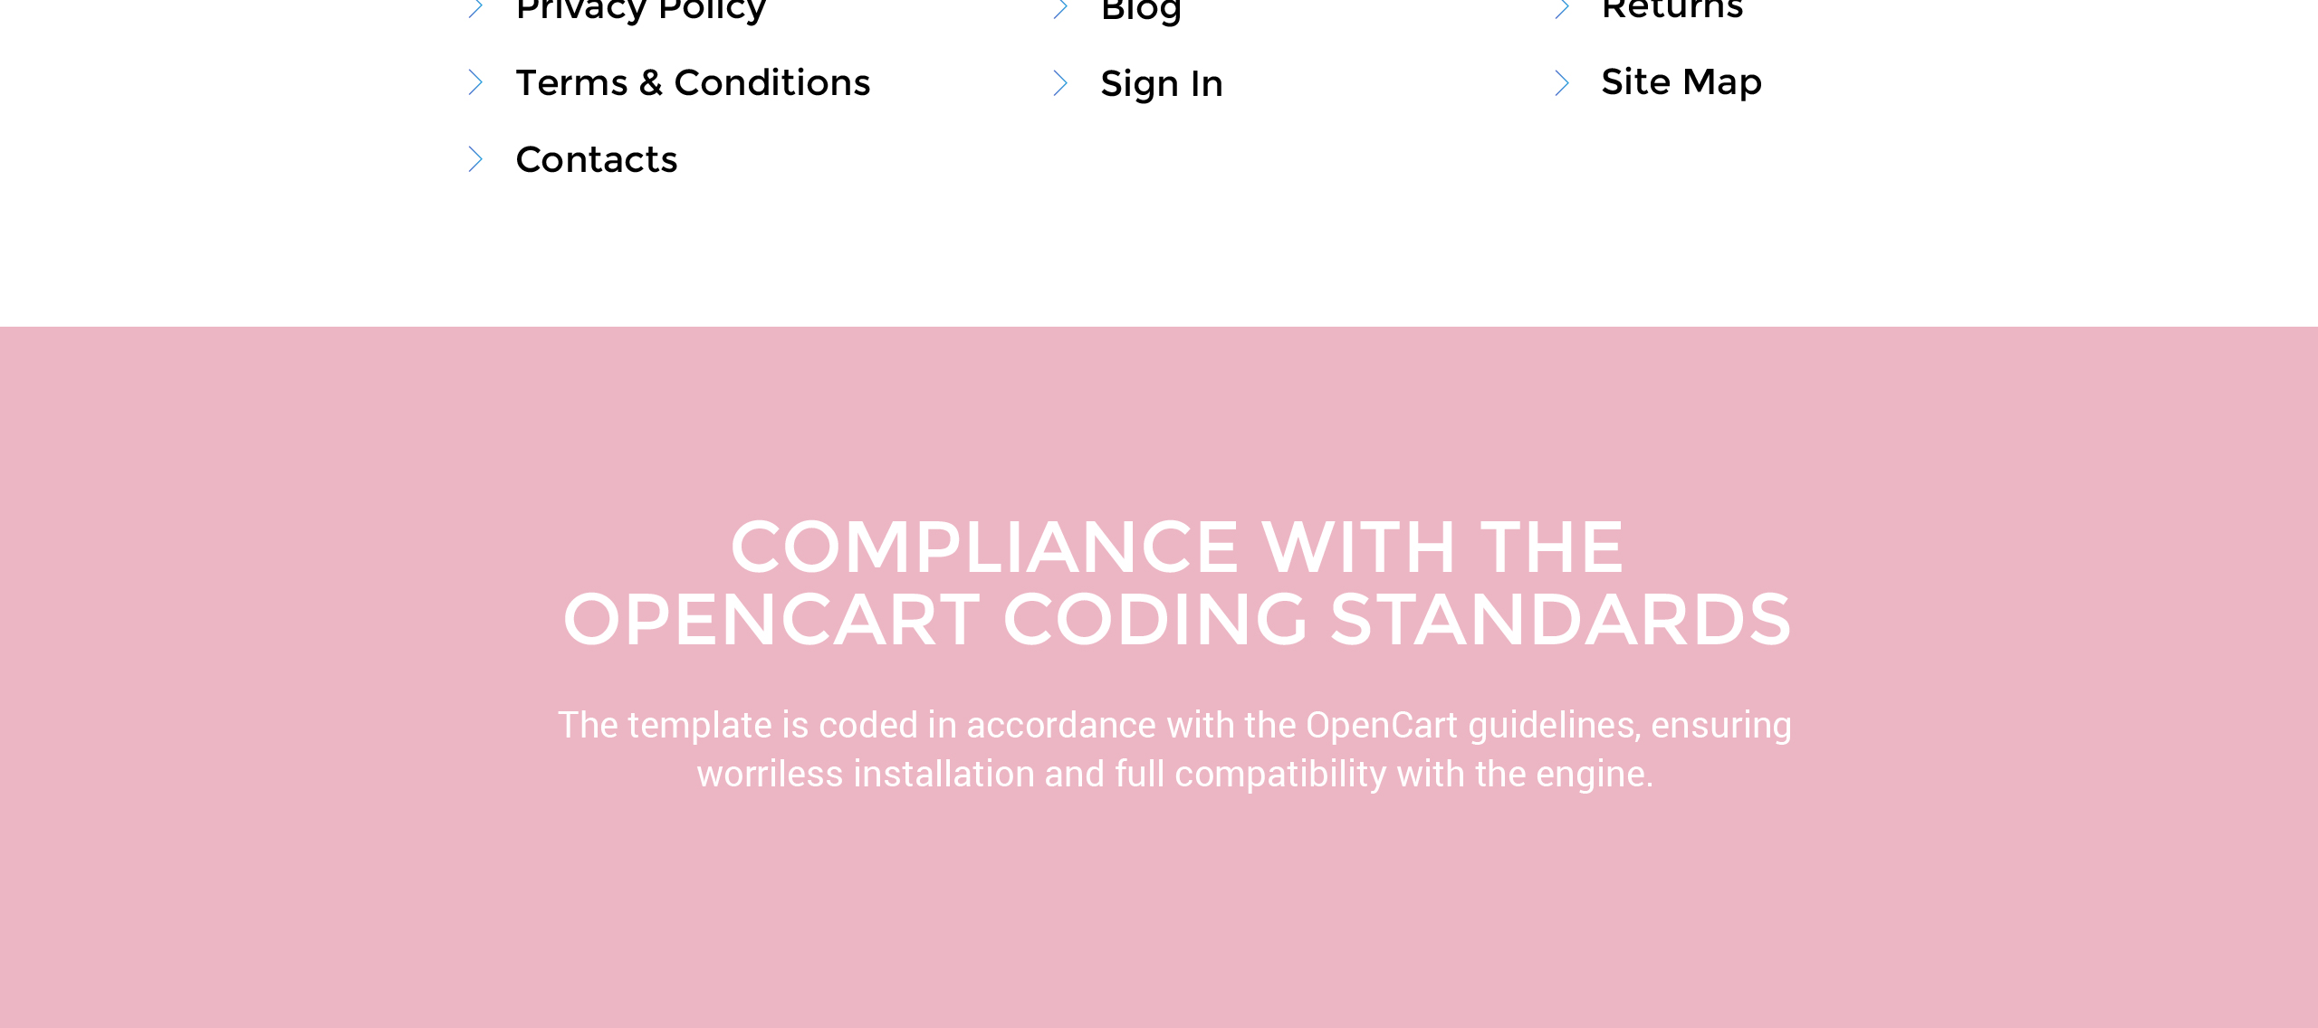The width and height of the screenshot is (2318, 1028).
Task: Click the arrow icon next to Site Map
Action: pos(1561,83)
